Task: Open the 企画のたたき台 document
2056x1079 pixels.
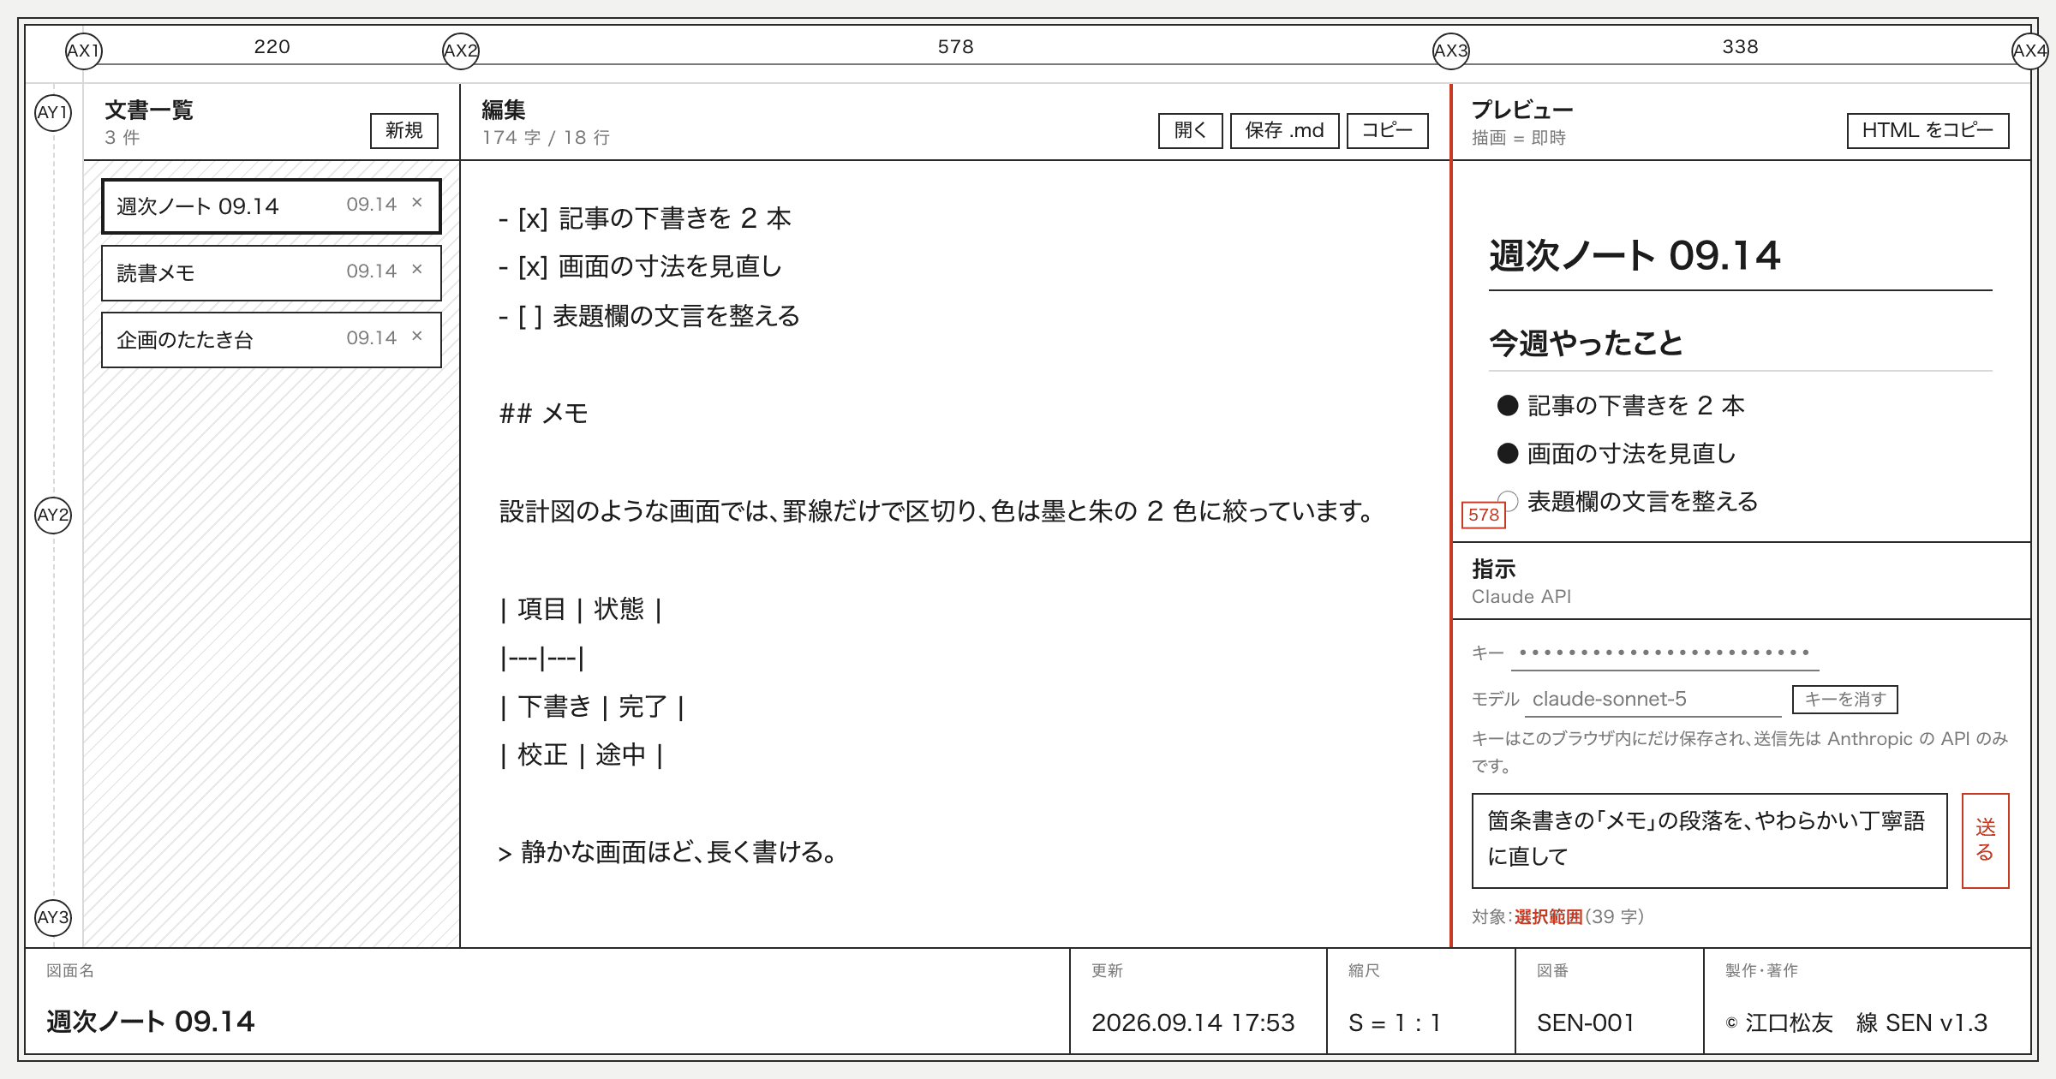Action: (272, 340)
